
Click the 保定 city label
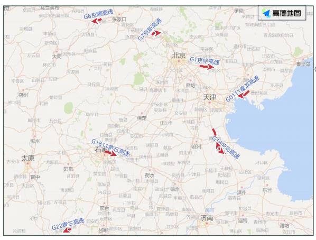pyautogui.click(x=142, y=118)
